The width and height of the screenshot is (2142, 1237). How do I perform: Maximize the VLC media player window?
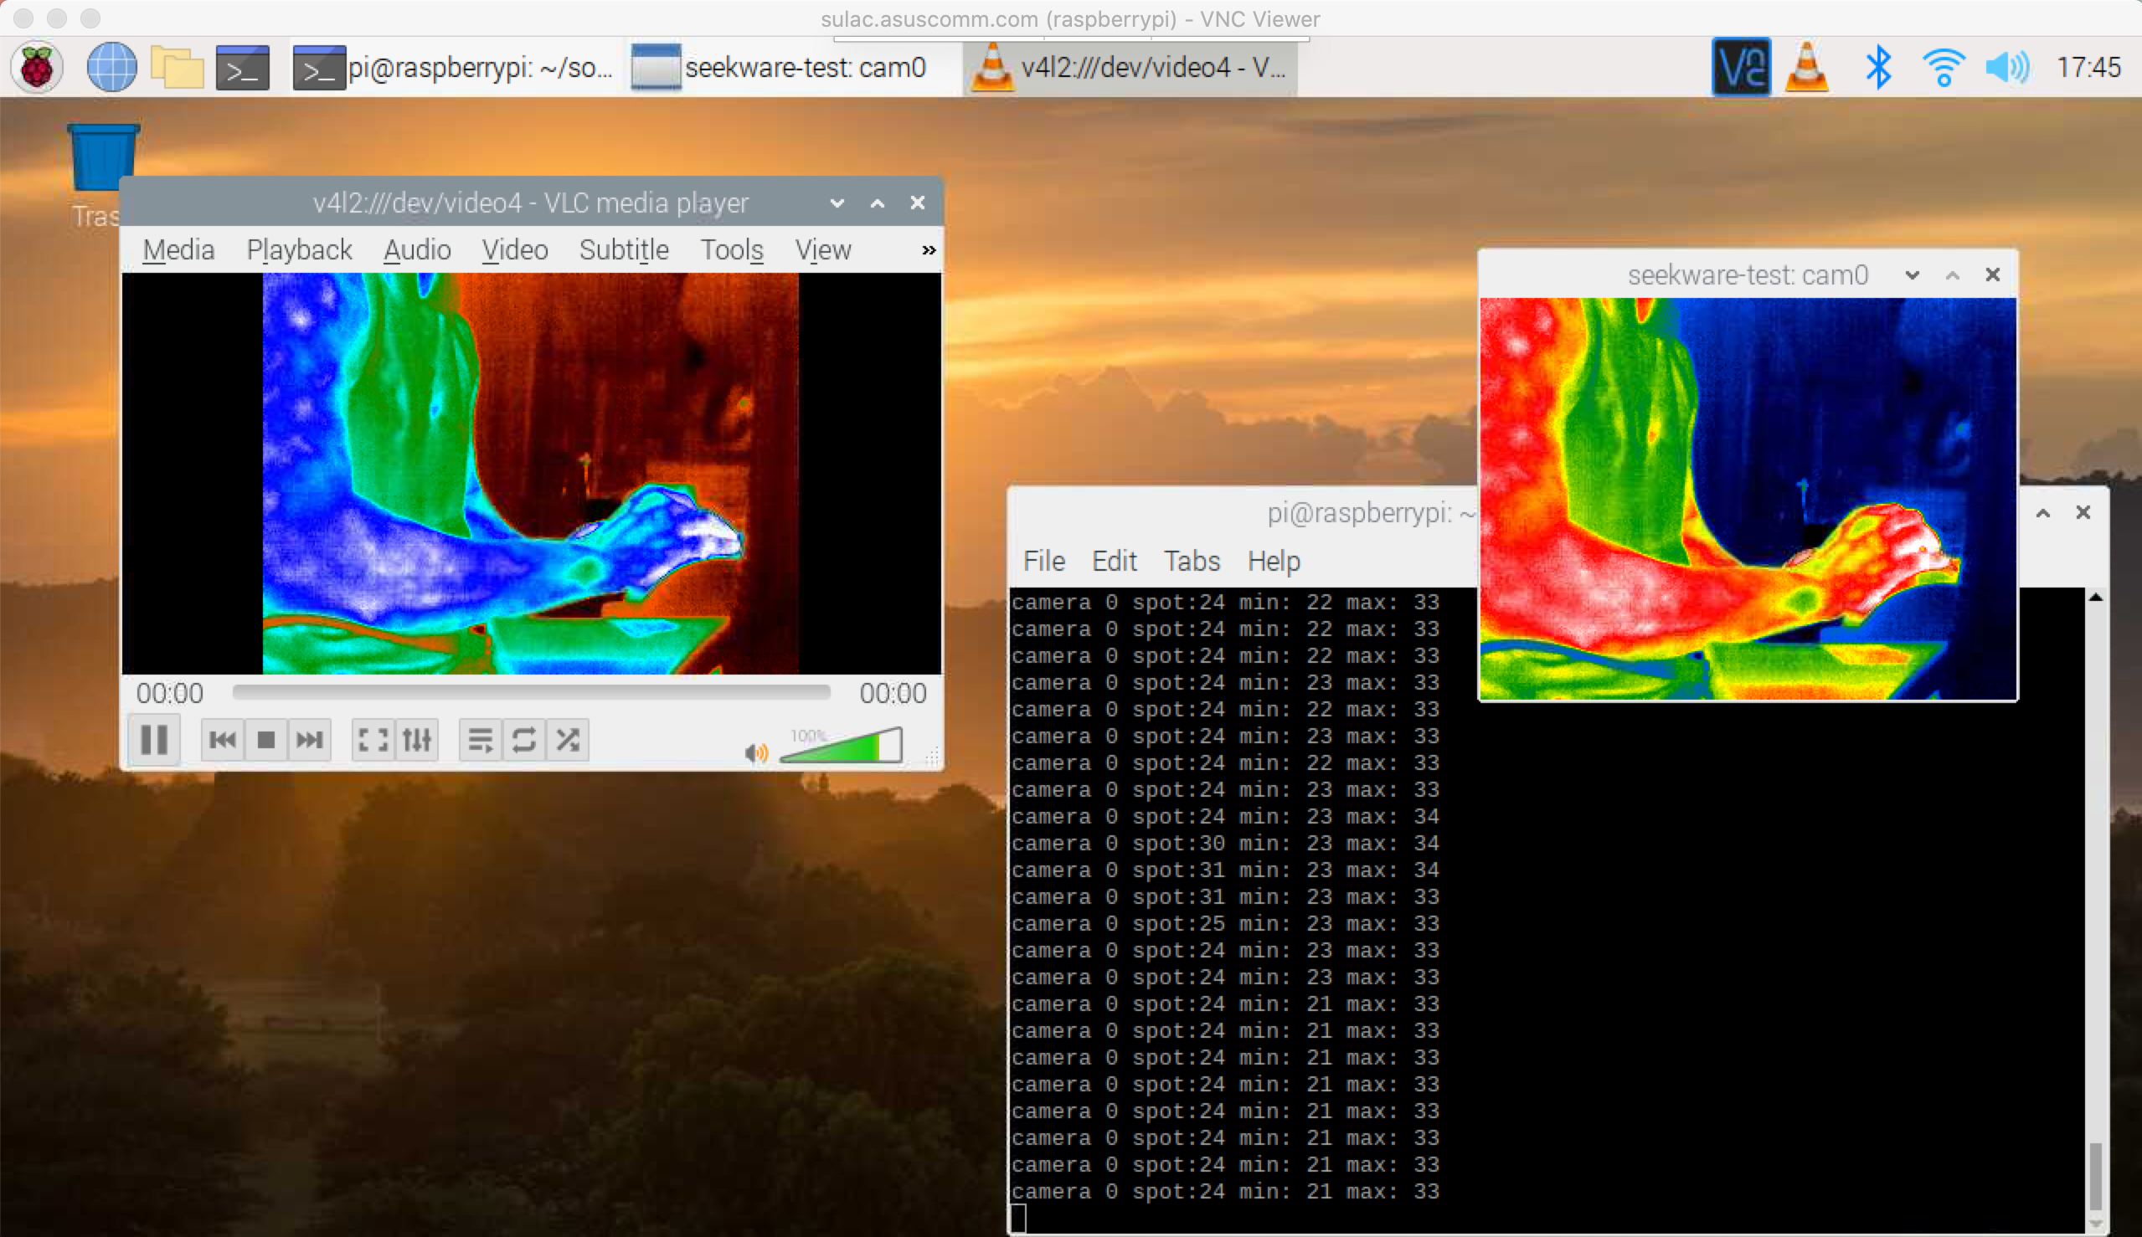[878, 203]
